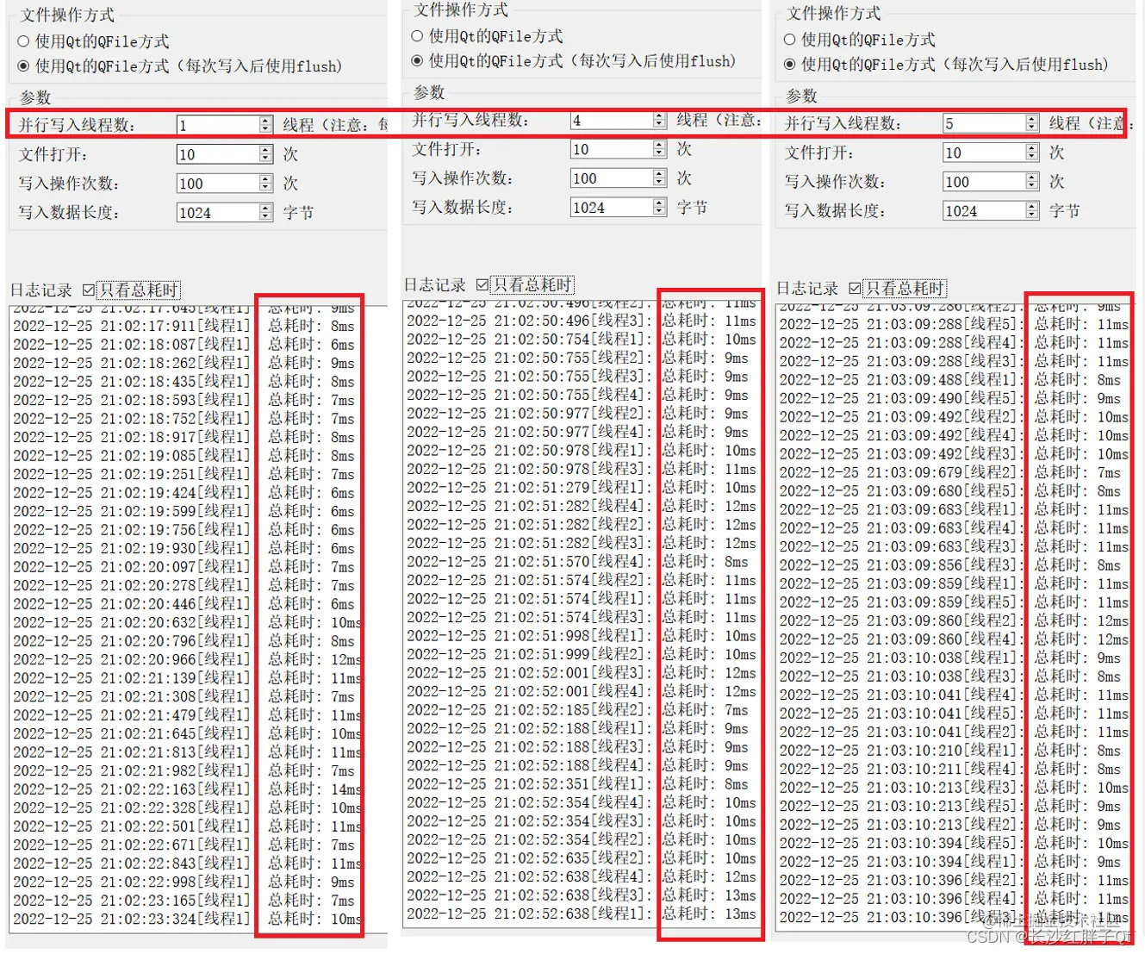Select log row 21:02:52:351[线程1]

[x=577, y=783]
